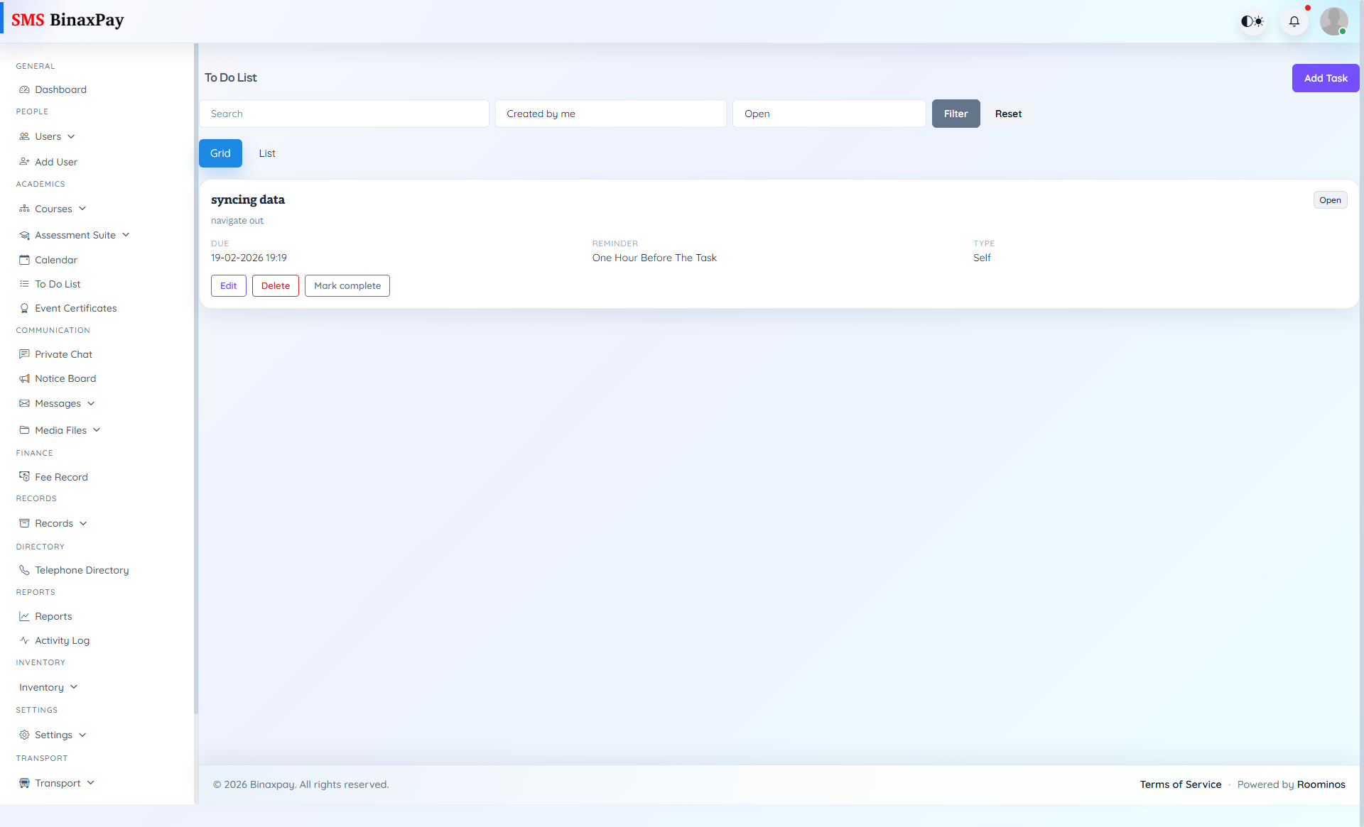Screen dimensions: 1364x827
Task: Open the Dashboard from the sidebar
Action: 60,89
